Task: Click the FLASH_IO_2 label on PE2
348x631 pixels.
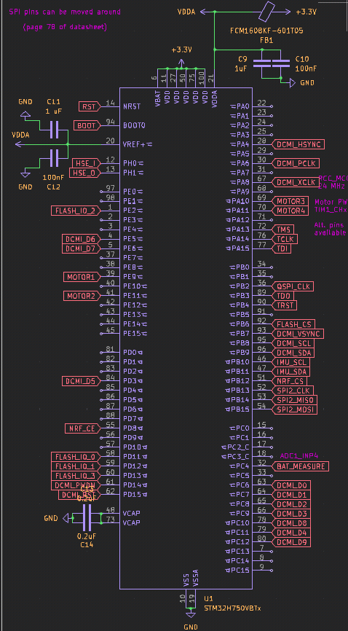Action: [75, 211]
